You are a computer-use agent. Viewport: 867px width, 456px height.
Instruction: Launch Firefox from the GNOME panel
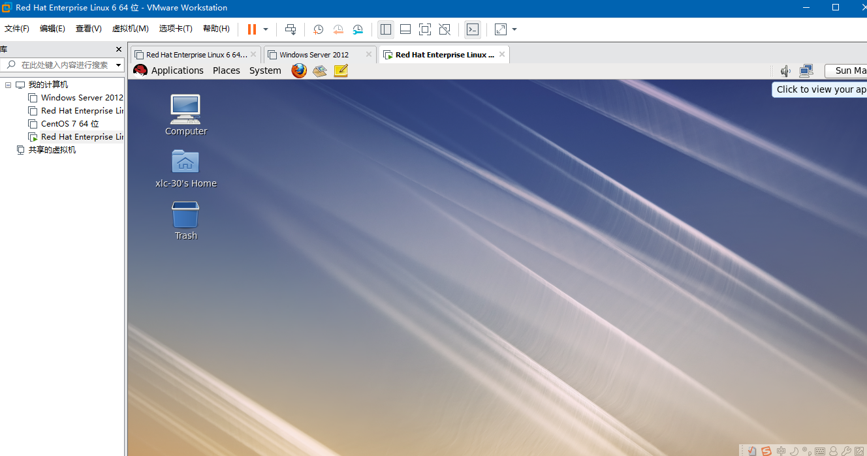click(x=299, y=70)
